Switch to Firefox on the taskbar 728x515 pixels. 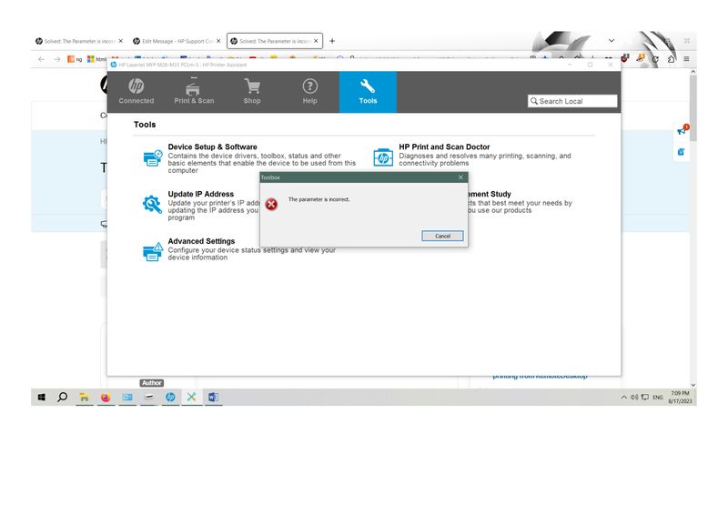[106, 397]
